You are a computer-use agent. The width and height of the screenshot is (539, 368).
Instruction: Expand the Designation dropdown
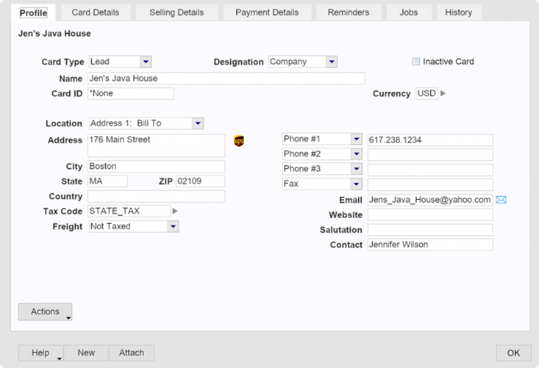pyautogui.click(x=332, y=62)
